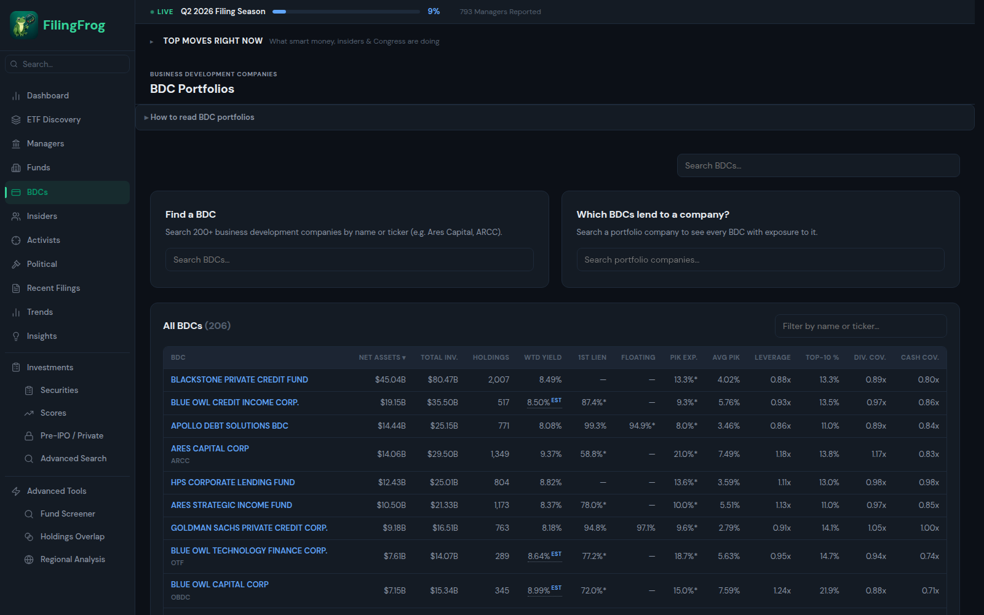
Task: Open Recent Filings page
Action: tap(68, 288)
